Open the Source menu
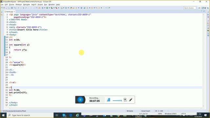The height and width of the screenshot is (118, 210). tap(11, 5)
